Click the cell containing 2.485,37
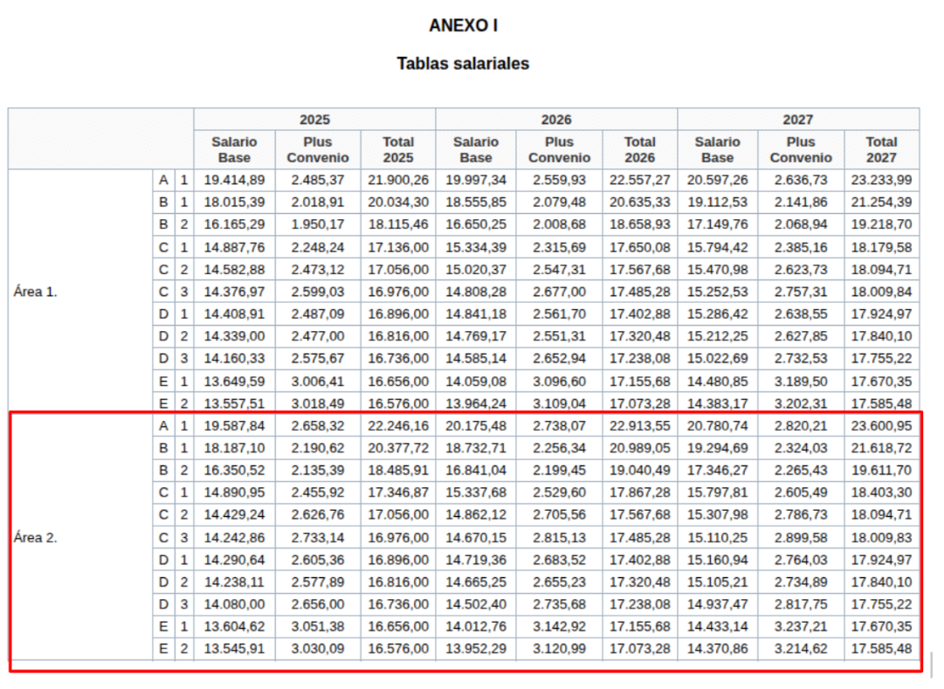 point(318,180)
